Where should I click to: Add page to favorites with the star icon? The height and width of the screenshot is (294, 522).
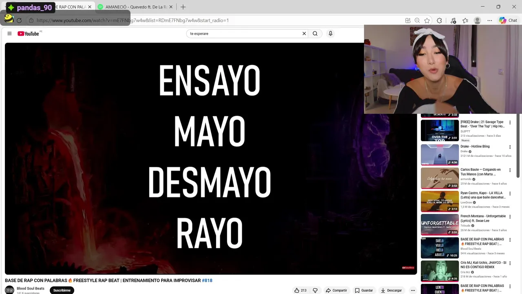point(427,20)
